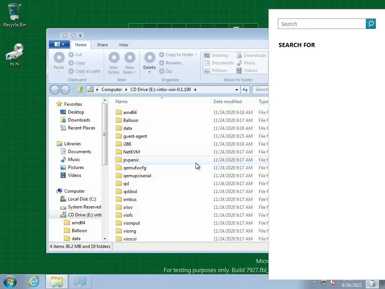Show hidden tray icons arrow
385x289 pixels.
click(315, 282)
